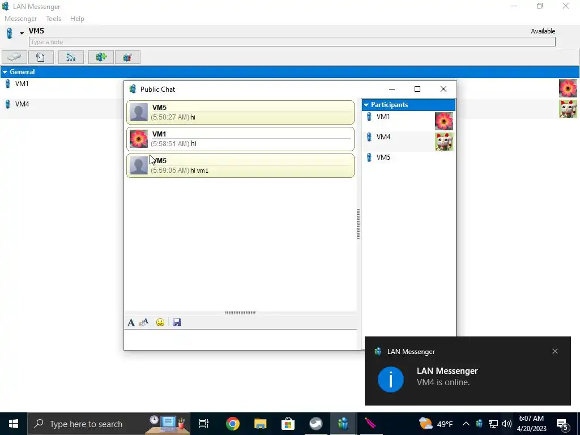Open the font chooser 'A' icon

(x=131, y=322)
